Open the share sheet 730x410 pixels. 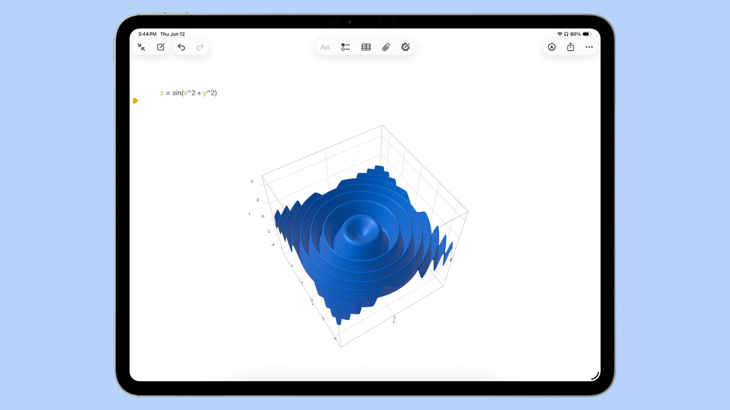(x=570, y=47)
